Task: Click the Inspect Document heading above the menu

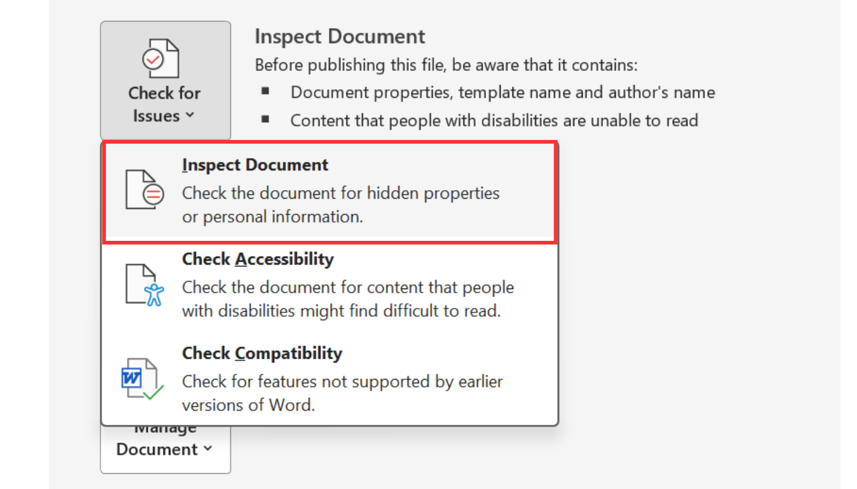Action: [x=340, y=36]
